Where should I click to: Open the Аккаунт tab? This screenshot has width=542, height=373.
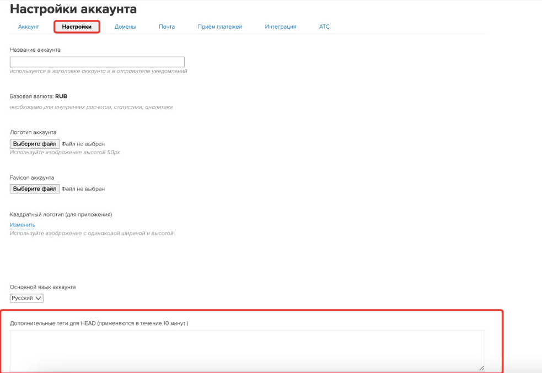[28, 26]
